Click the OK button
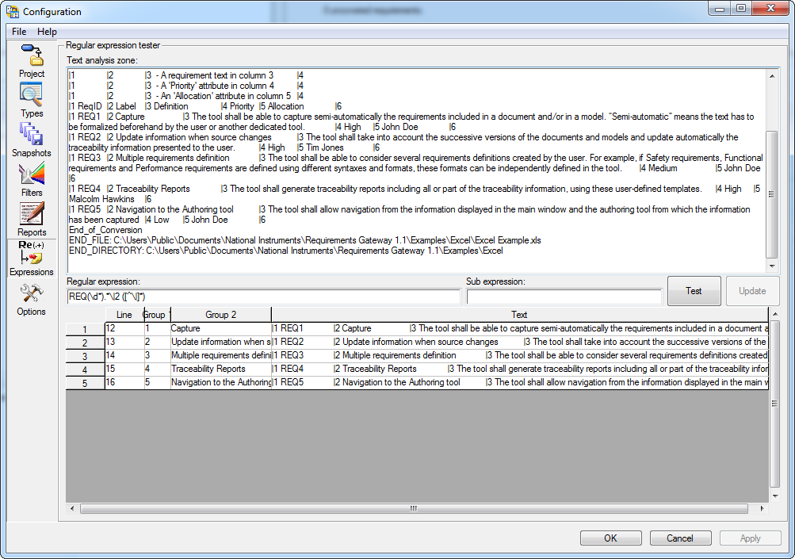Image resolution: width=795 pixels, height=559 pixels. click(x=610, y=538)
